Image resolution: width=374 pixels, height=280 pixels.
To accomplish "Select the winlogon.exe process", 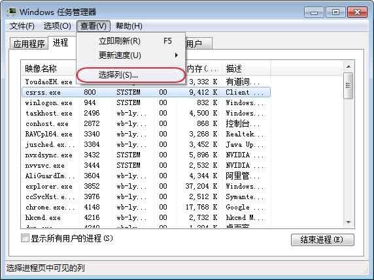I will [146, 103].
